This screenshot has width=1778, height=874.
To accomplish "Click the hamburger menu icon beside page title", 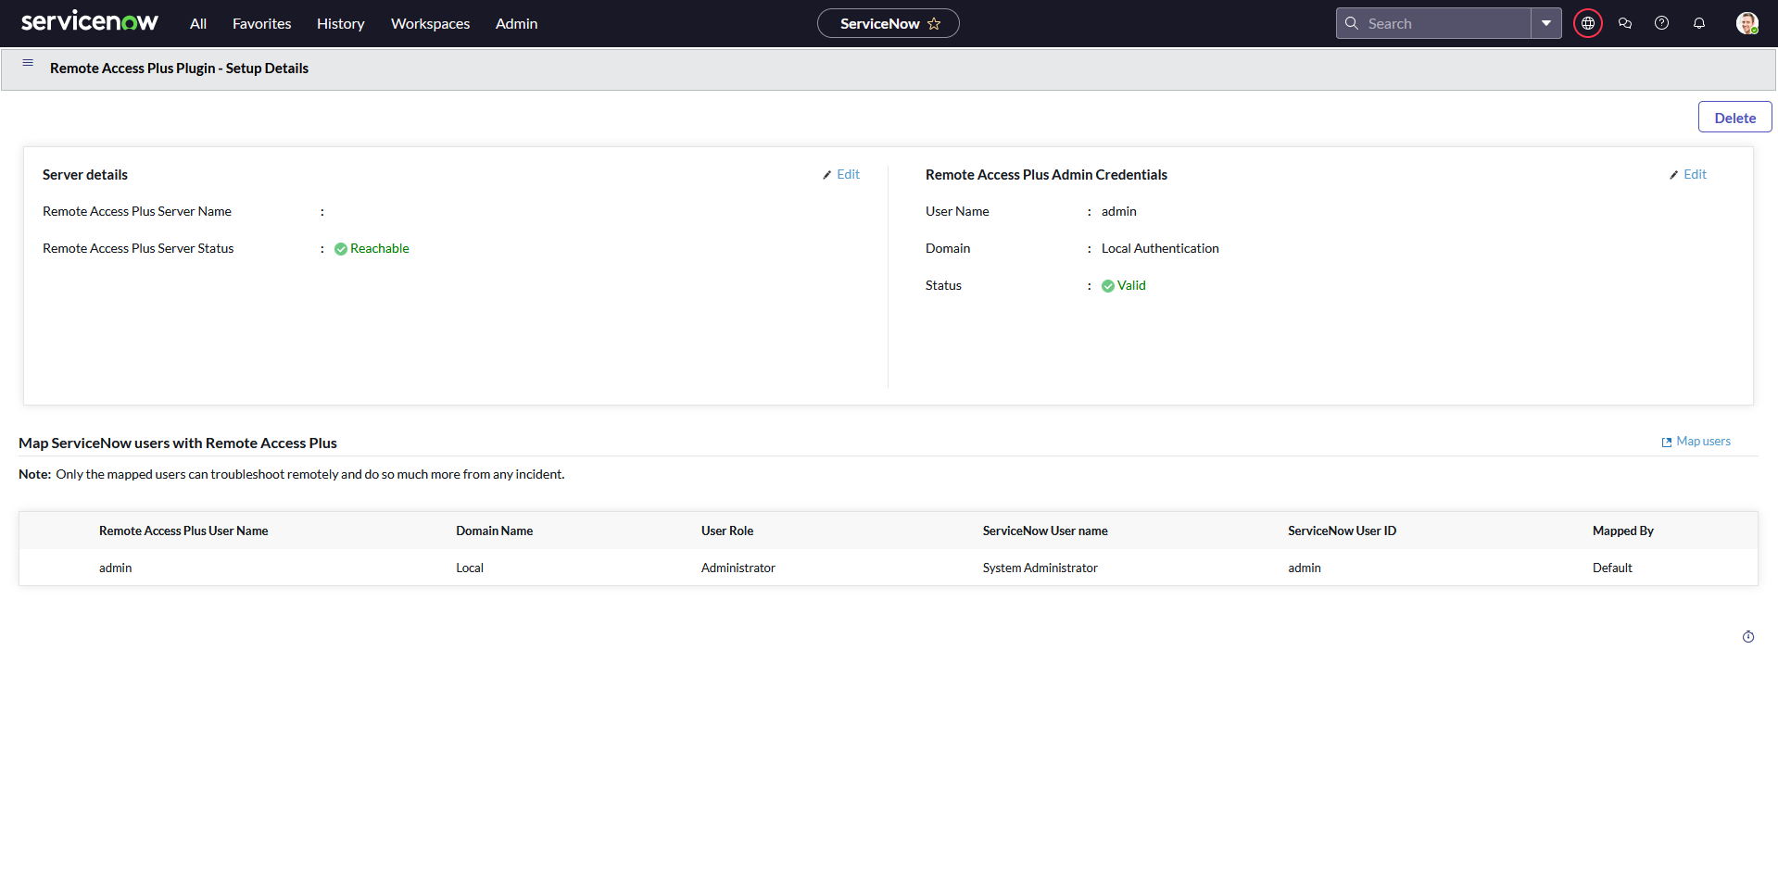I will (x=28, y=63).
